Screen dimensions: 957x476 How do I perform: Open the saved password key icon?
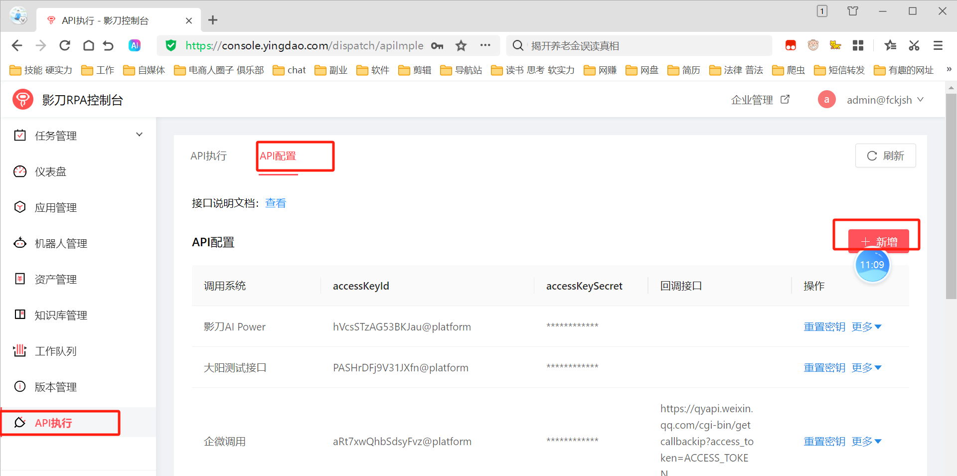[x=437, y=46]
